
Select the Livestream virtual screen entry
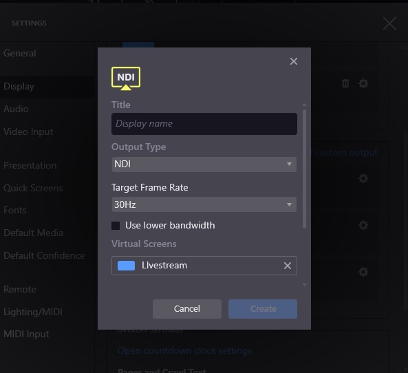click(204, 266)
